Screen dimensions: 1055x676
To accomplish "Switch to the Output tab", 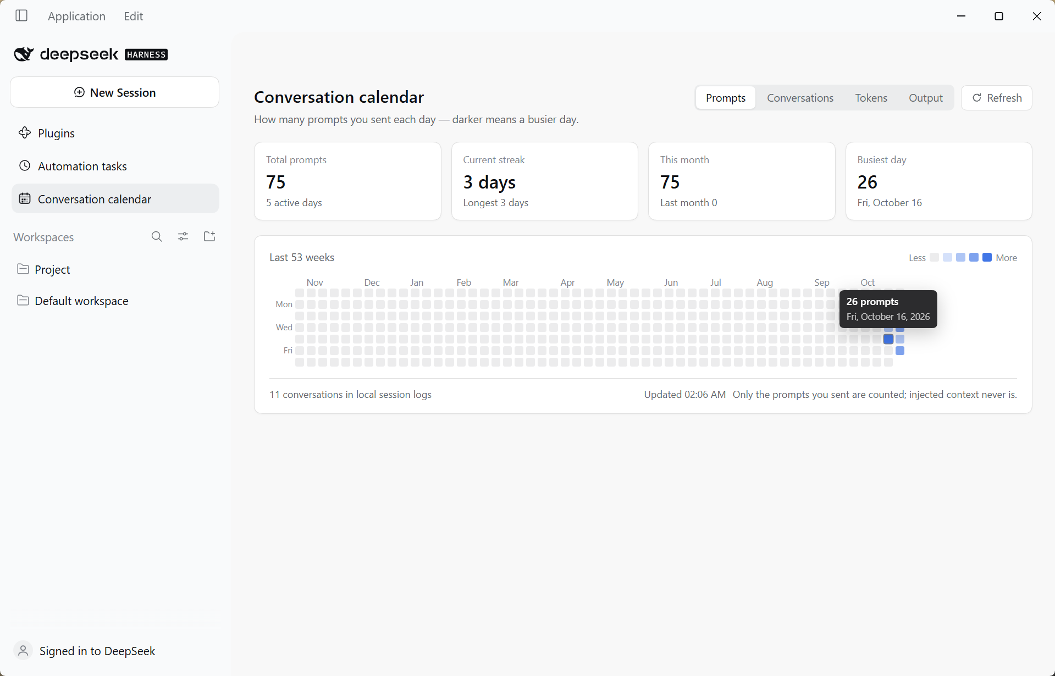I will click(x=925, y=98).
